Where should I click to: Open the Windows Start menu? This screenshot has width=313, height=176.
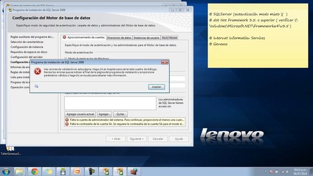point(6,172)
